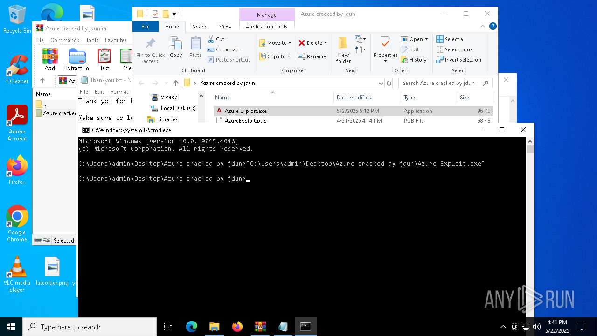This screenshot has width=597, height=336.
Task: Click Firefox icon on taskbar
Action: [x=237, y=327]
